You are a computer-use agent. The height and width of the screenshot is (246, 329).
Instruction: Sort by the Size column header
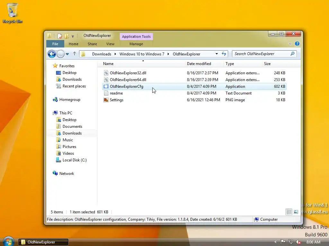(274, 64)
